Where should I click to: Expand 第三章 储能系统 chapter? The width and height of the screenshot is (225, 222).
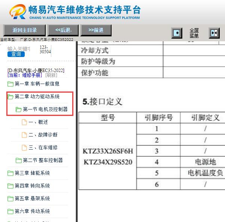pos(32,173)
